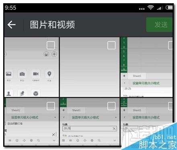Tick the checkbox on the blank gray thumbnail
177x150 pixels.
click(x=111, y=45)
